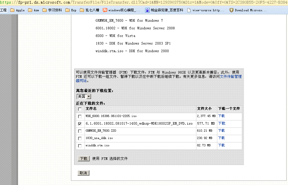Click 下载 link for GRMWDK_EN_7600.ISO
Screen dimensions: 288x185
coord(221,131)
